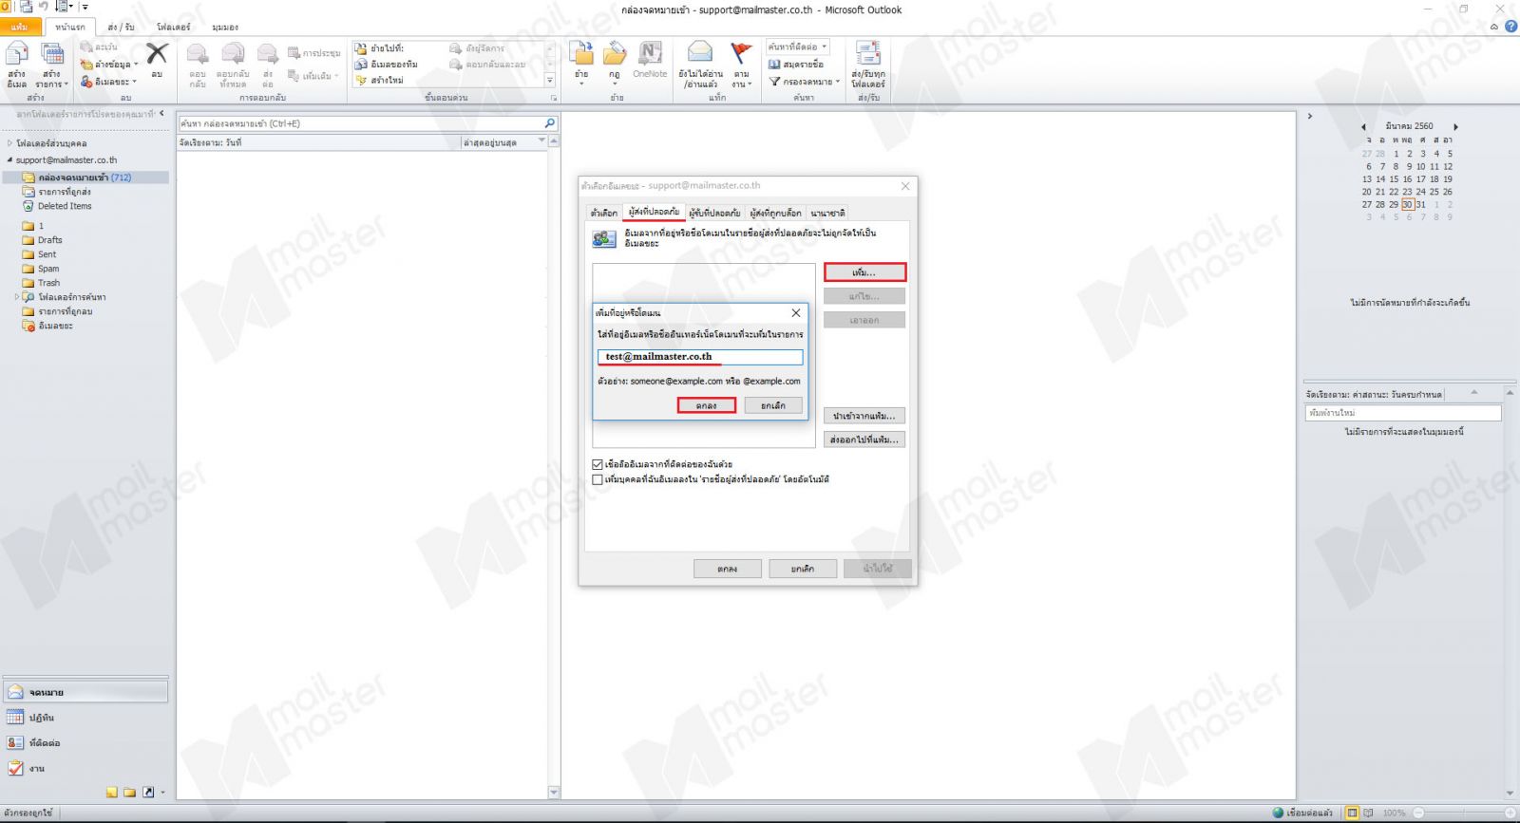The width and height of the screenshot is (1520, 823).
Task: Collapse the folder pane with the chevron
Action: click(162, 114)
